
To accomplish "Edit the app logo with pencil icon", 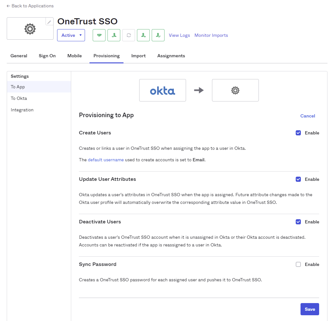I will click(49, 22).
